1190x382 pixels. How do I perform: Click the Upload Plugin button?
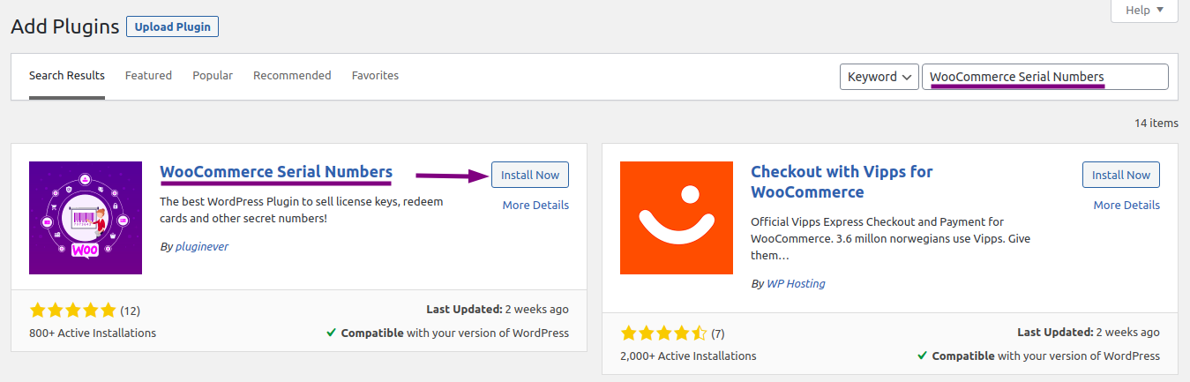[172, 26]
